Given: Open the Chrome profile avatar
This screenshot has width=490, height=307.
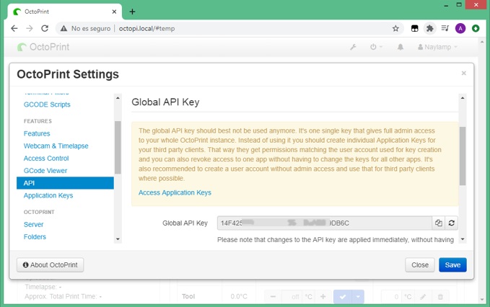Looking at the screenshot, I should 460,29.
